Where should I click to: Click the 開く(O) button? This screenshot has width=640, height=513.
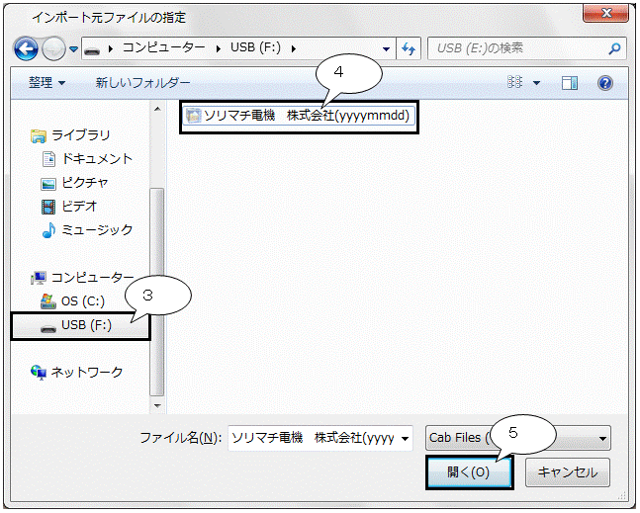click(x=469, y=472)
